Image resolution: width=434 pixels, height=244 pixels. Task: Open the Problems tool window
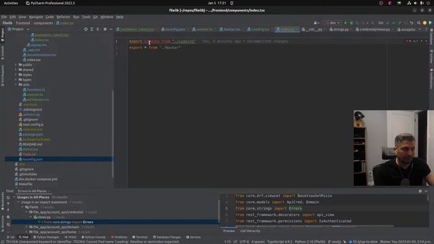(119, 237)
